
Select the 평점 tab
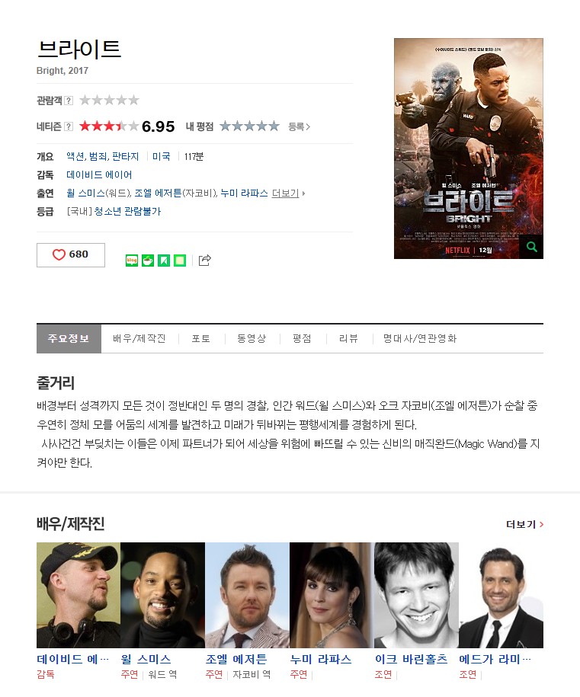302,339
